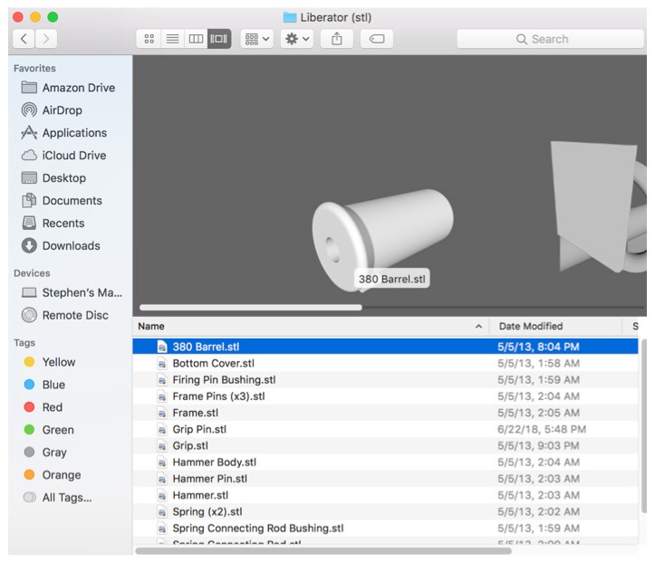Click the Grip Pin.stl date 6/22/18, 5:48 PM
Viewport: 655px width, 563px height.
[x=542, y=429]
